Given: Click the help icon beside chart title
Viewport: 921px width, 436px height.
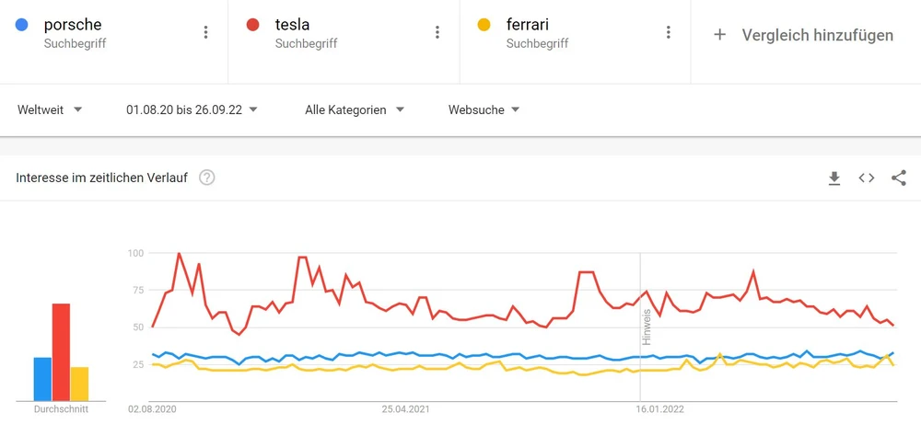Looking at the screenshot, I should click(207, 178).
